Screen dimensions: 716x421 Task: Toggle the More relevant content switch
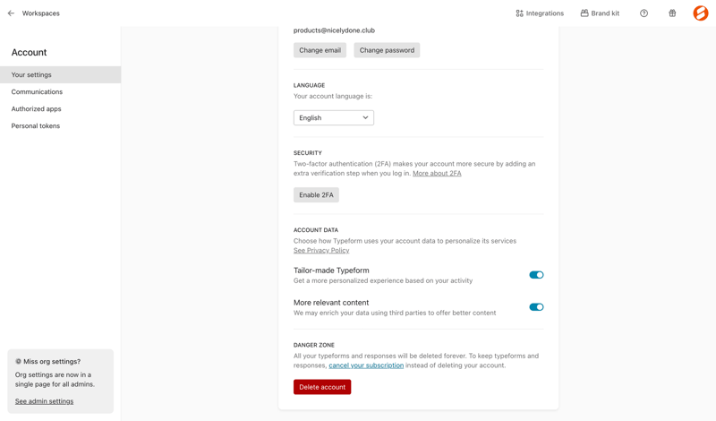point(536,306)
